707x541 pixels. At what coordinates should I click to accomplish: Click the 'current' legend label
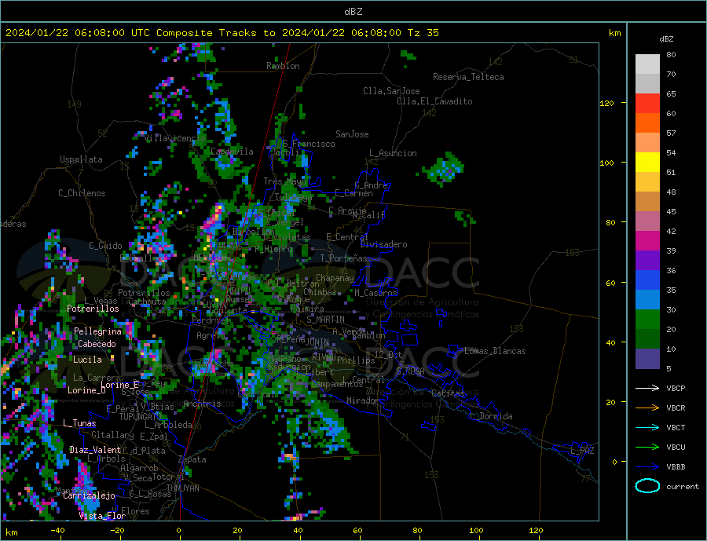pyautogui.click(x=683, y=487)
